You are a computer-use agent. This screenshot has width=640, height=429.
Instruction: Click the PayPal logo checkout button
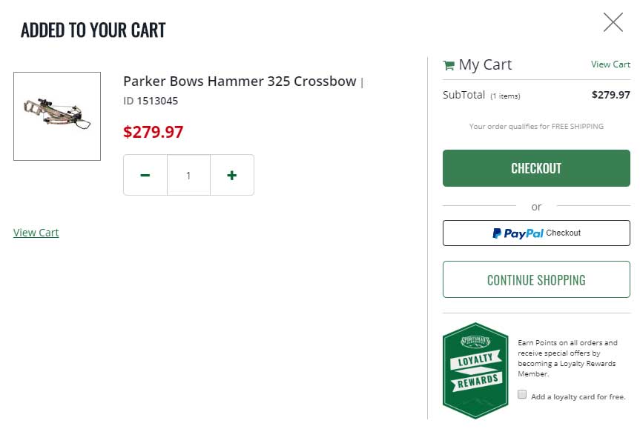point(536,233)
